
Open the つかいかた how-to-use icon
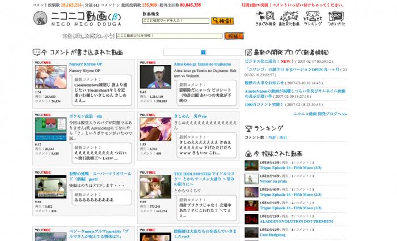[x=336, y=19]
